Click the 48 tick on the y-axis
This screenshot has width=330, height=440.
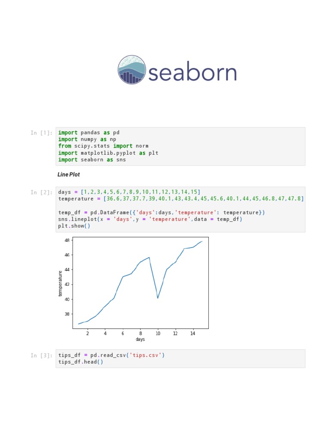point(67,240)
